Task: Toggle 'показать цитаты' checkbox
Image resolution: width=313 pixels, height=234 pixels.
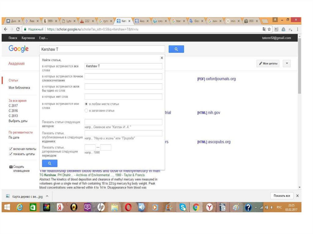Action: pos(11,154)
